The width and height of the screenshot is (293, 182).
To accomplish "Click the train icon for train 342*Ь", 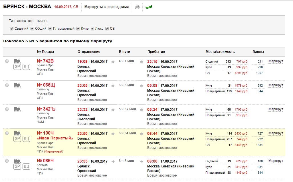I will (17, 109).
